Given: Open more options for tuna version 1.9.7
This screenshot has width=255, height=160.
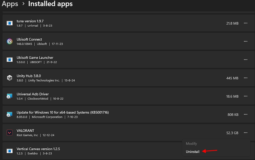Looking at the screenshot, I should point(245,23).
